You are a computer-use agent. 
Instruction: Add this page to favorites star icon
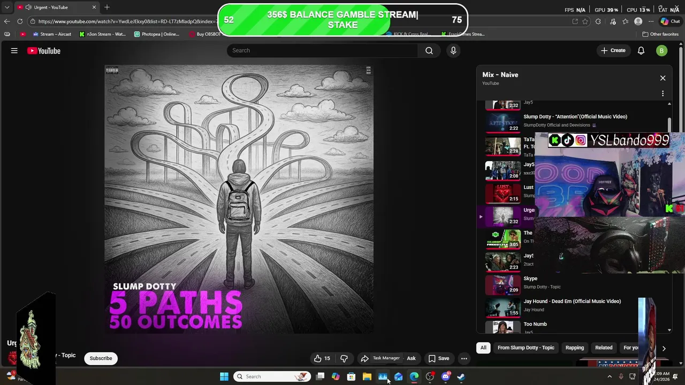coord(585,21)
